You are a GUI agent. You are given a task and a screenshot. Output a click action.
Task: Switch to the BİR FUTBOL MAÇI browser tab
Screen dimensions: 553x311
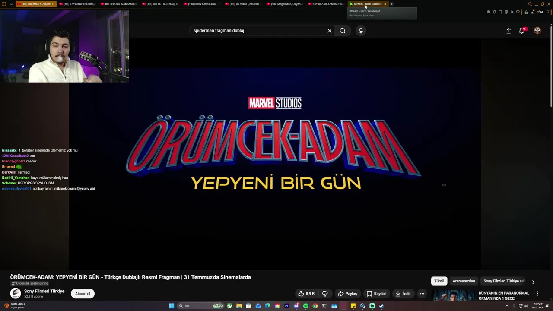160,4
